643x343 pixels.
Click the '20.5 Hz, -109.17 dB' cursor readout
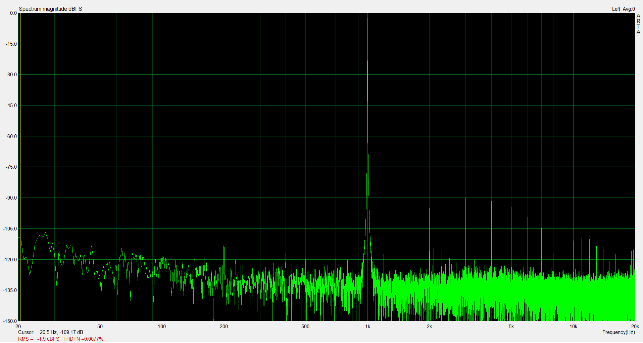[x=61, y=332]
